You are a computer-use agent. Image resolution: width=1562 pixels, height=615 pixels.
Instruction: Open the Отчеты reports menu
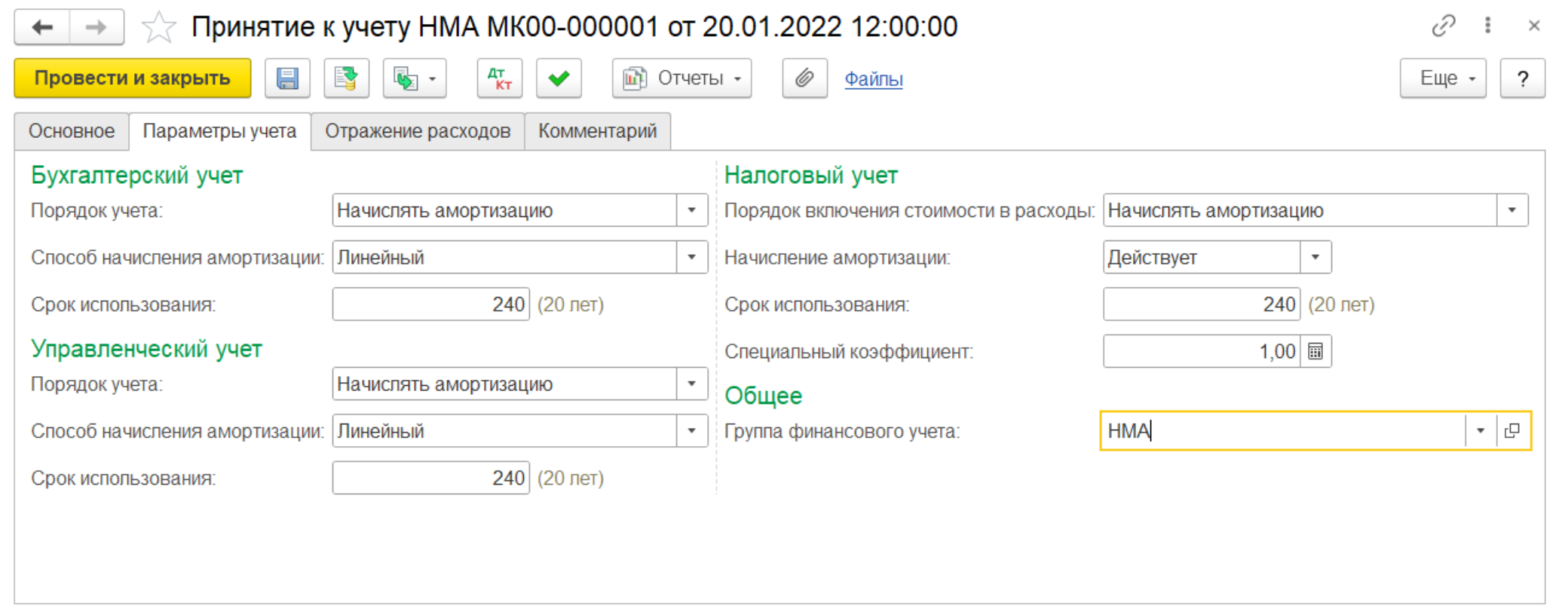681,78
